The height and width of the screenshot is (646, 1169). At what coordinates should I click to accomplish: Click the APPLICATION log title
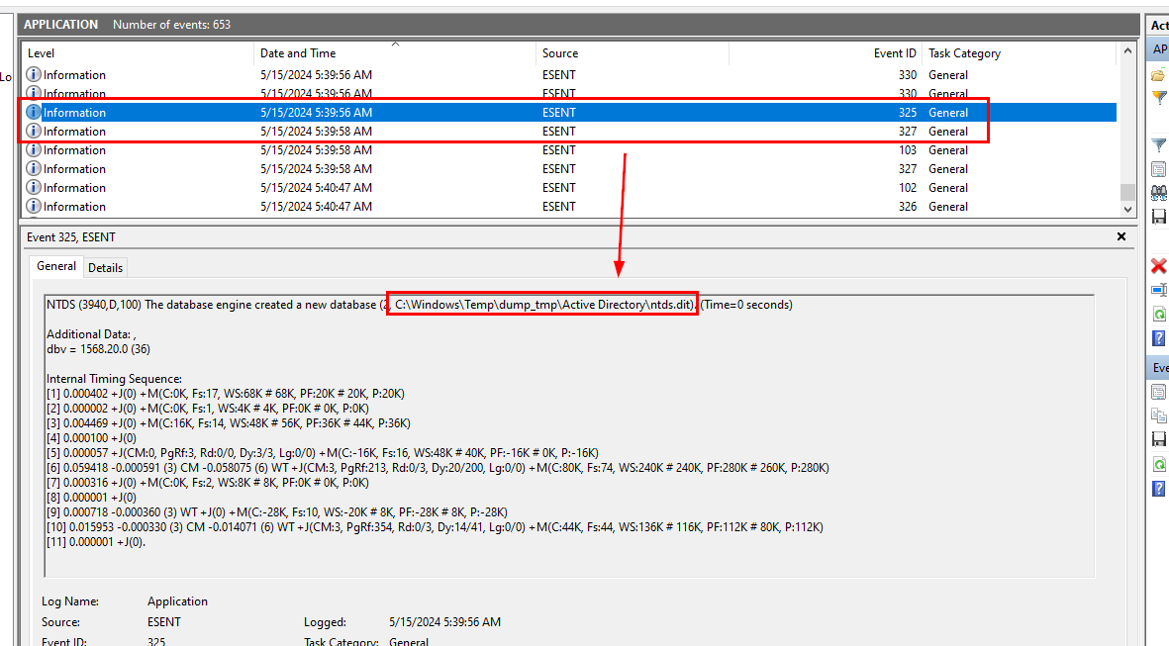pyautogui.click(x=60, y=25)
